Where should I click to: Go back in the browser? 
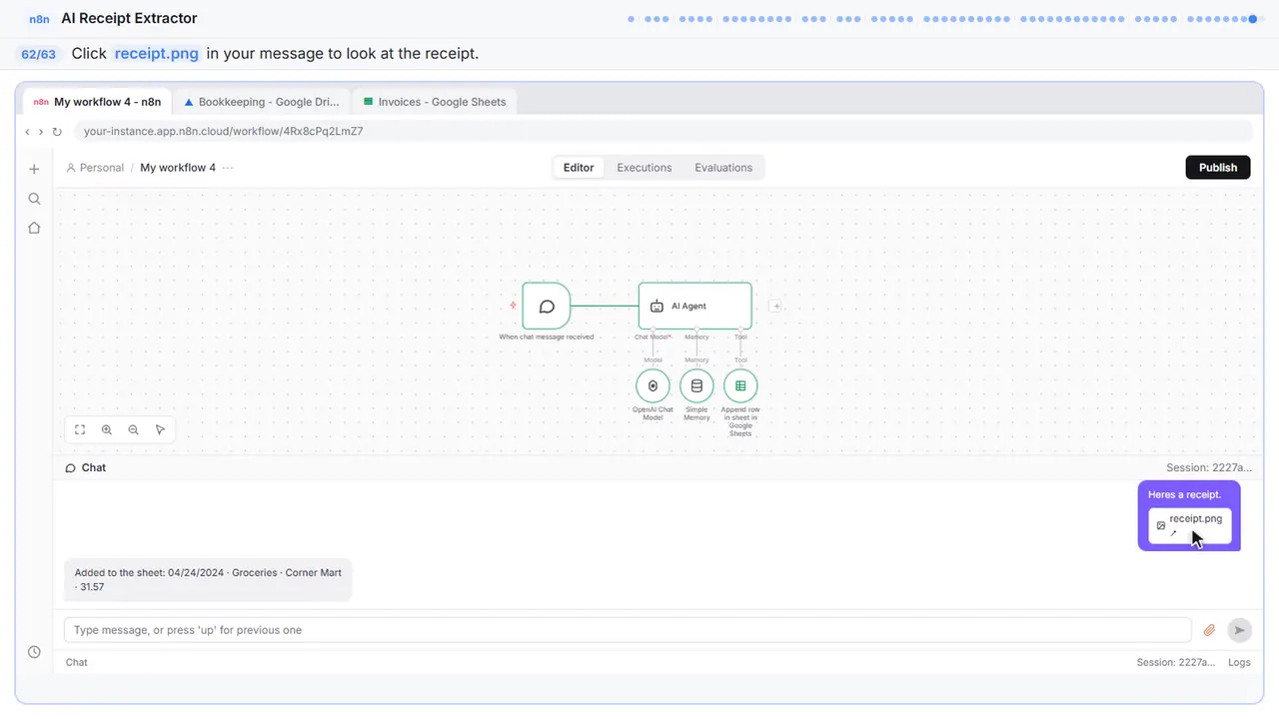click(x=27, y=131)
